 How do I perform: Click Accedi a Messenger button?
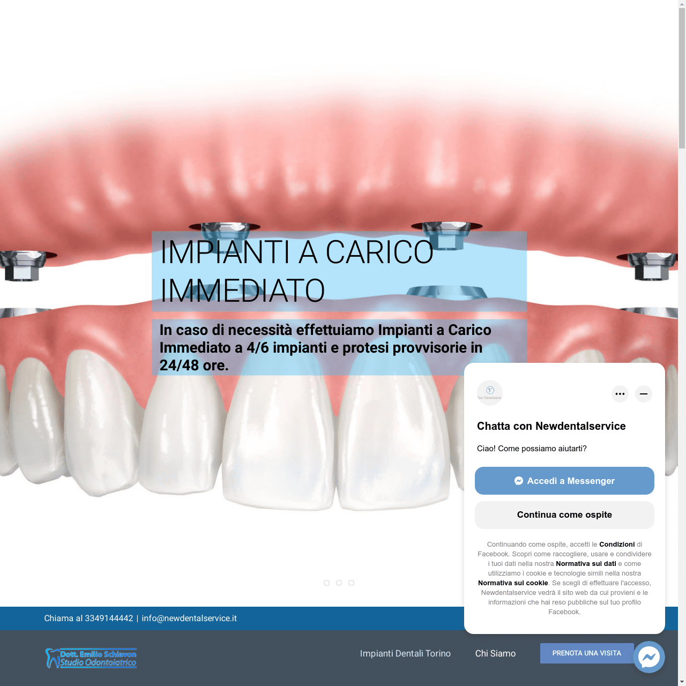[564, 481]
